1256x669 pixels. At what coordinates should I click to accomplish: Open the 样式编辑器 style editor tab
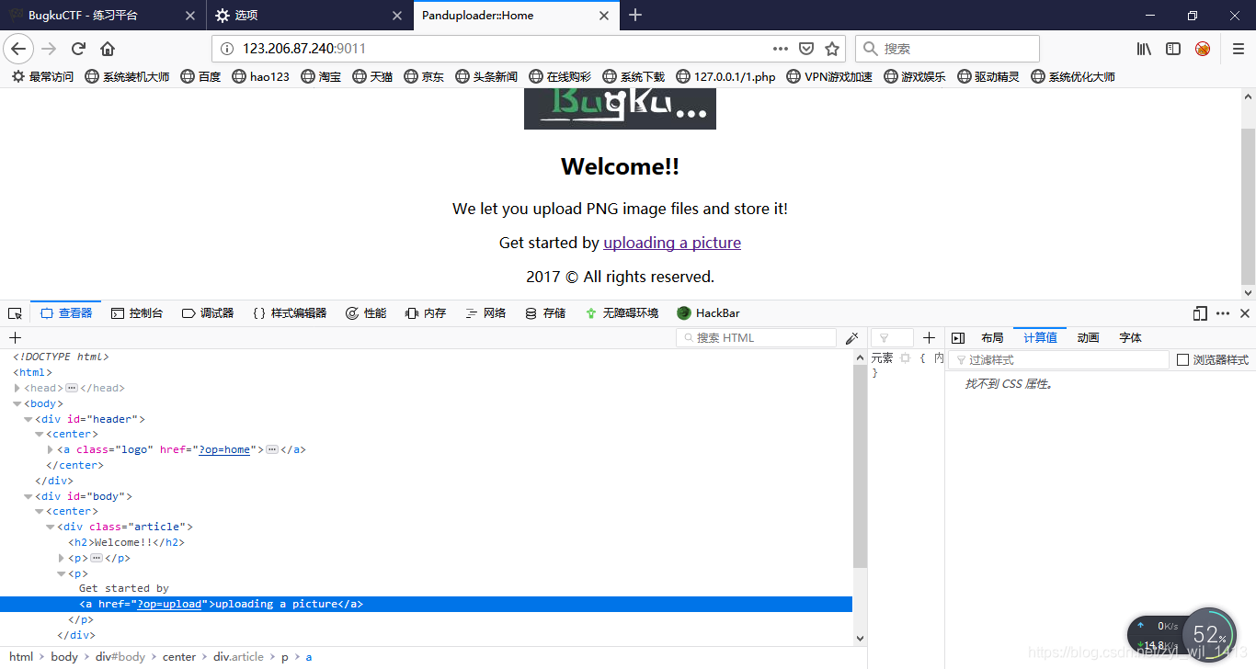290,313
